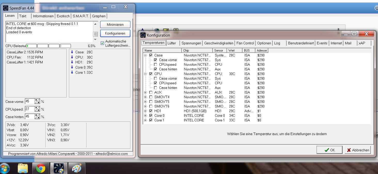Check CPUspeed under the Case entry
The height and width of the screenshot is (174, 378).
155,64
